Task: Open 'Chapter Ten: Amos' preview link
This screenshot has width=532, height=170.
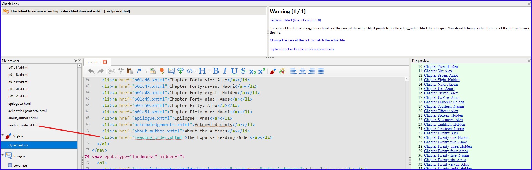Action: (x=439, y=89)
